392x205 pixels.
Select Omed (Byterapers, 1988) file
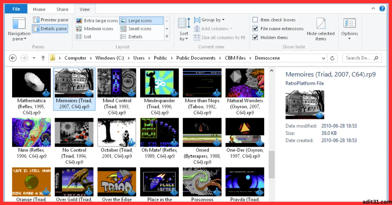(x=203, y=141)
